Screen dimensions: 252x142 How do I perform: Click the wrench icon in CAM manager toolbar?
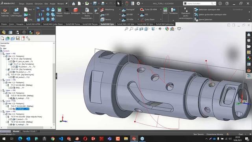(28, 38)
